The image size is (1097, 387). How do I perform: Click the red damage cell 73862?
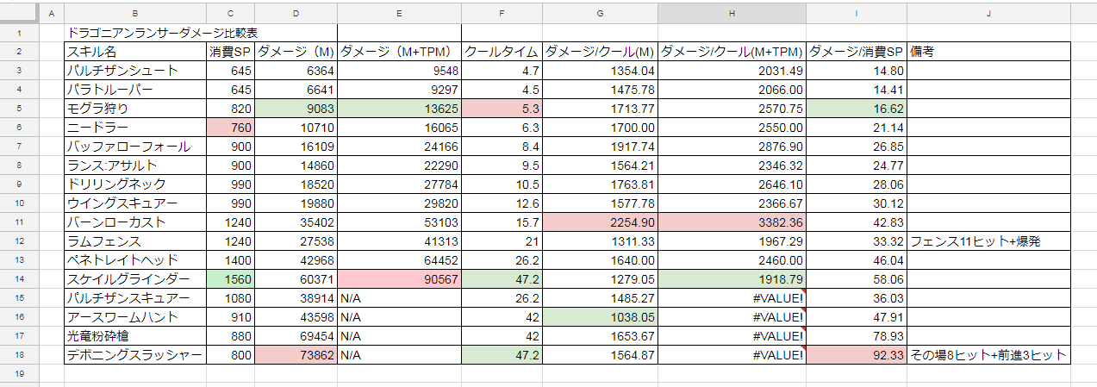tap(296, 355)
